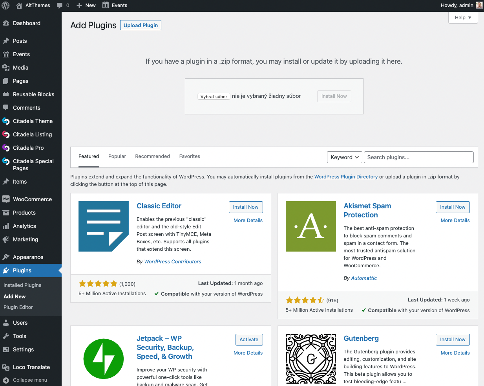Click the Analytics bar chart icon
This screenshot has height=386, width=484.
[6, 226]
